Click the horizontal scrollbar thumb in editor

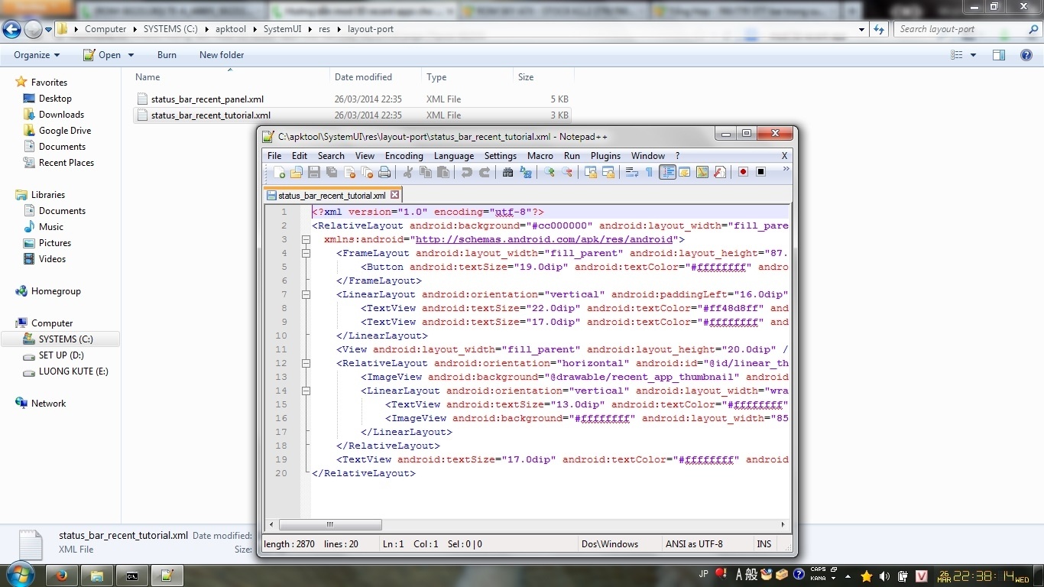point(330,525)
